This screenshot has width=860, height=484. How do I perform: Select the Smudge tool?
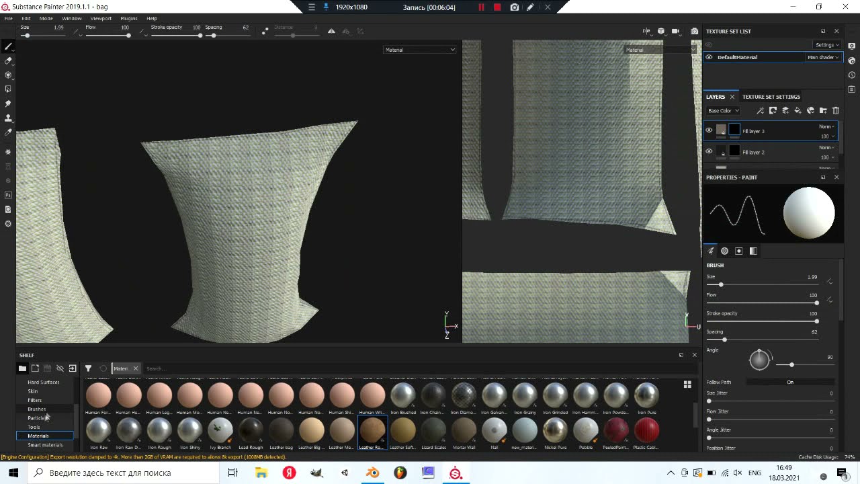click(x=8, y=104)
